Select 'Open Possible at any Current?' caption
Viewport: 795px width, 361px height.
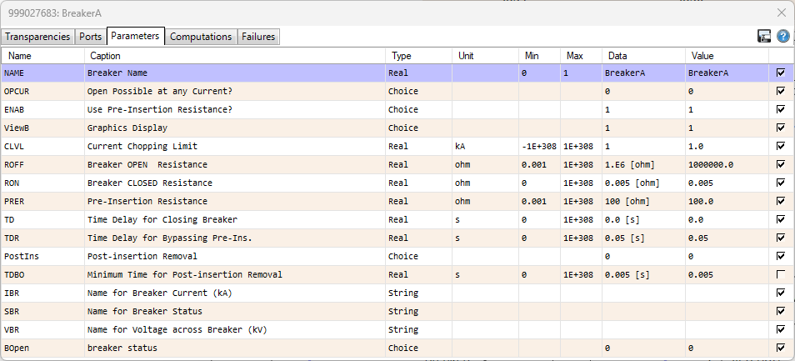(235, 91)
